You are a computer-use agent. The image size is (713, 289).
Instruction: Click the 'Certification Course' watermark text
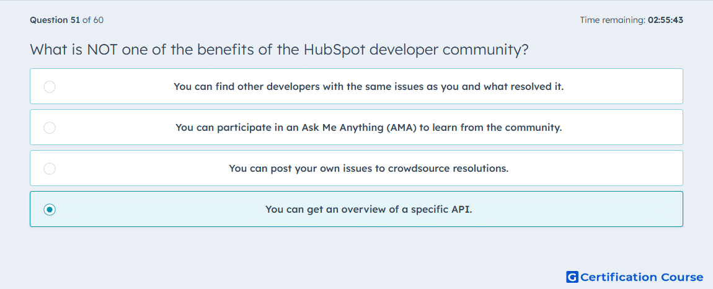tap(642, 277)
